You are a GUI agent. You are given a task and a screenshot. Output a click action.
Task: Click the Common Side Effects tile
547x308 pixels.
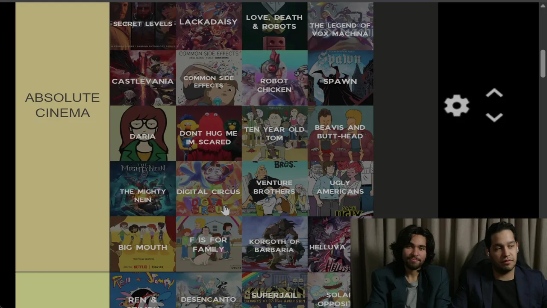pyautogui.click(x=209, y=78)
